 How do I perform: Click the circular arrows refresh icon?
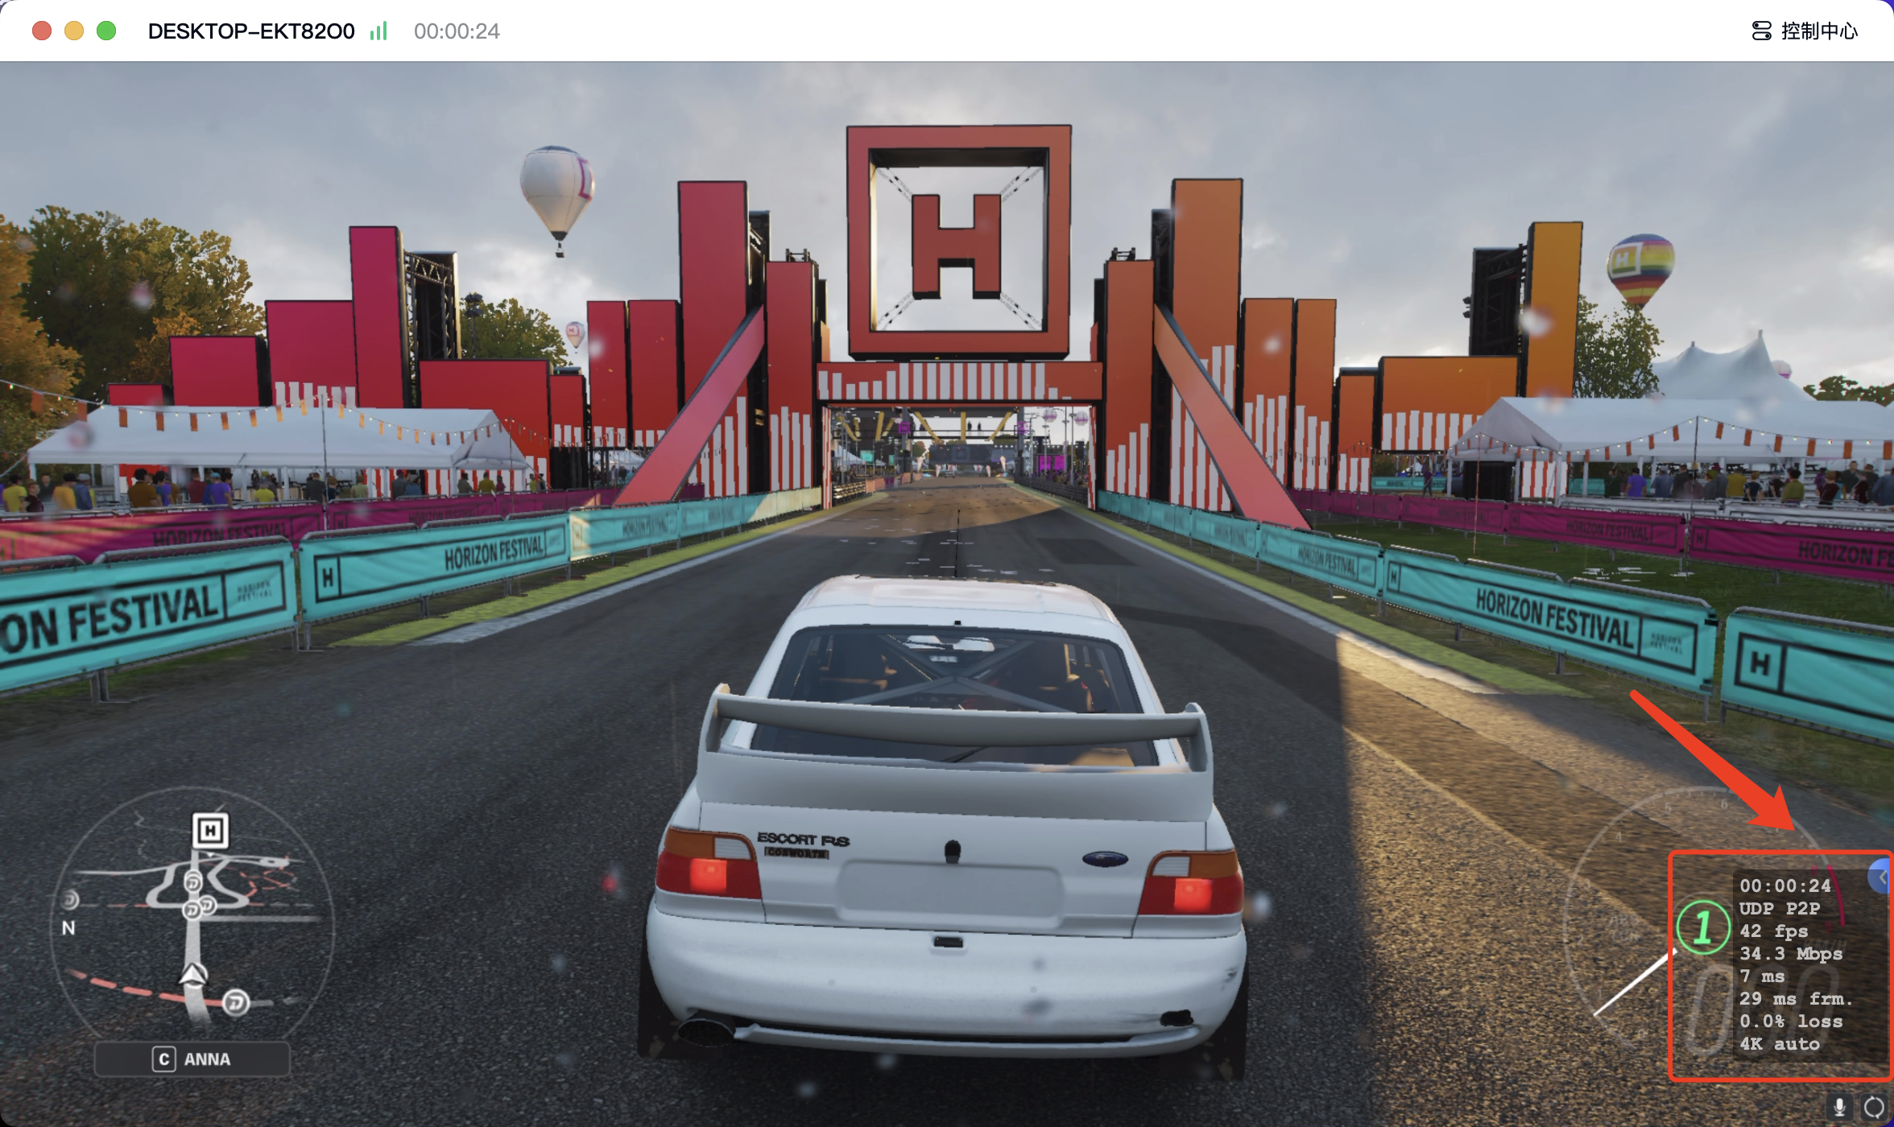1875,1108
